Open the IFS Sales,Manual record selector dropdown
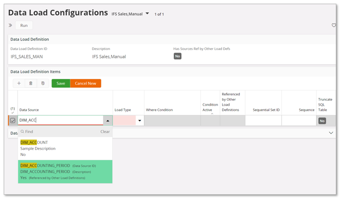Screen dimensions: 341x199 point(148,14)
